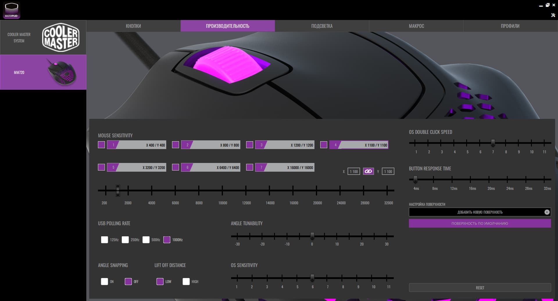Viewport: 558px width, 301px height.
Task: Select DPI preset X 800 / Y 800
Action: point(211,145)
